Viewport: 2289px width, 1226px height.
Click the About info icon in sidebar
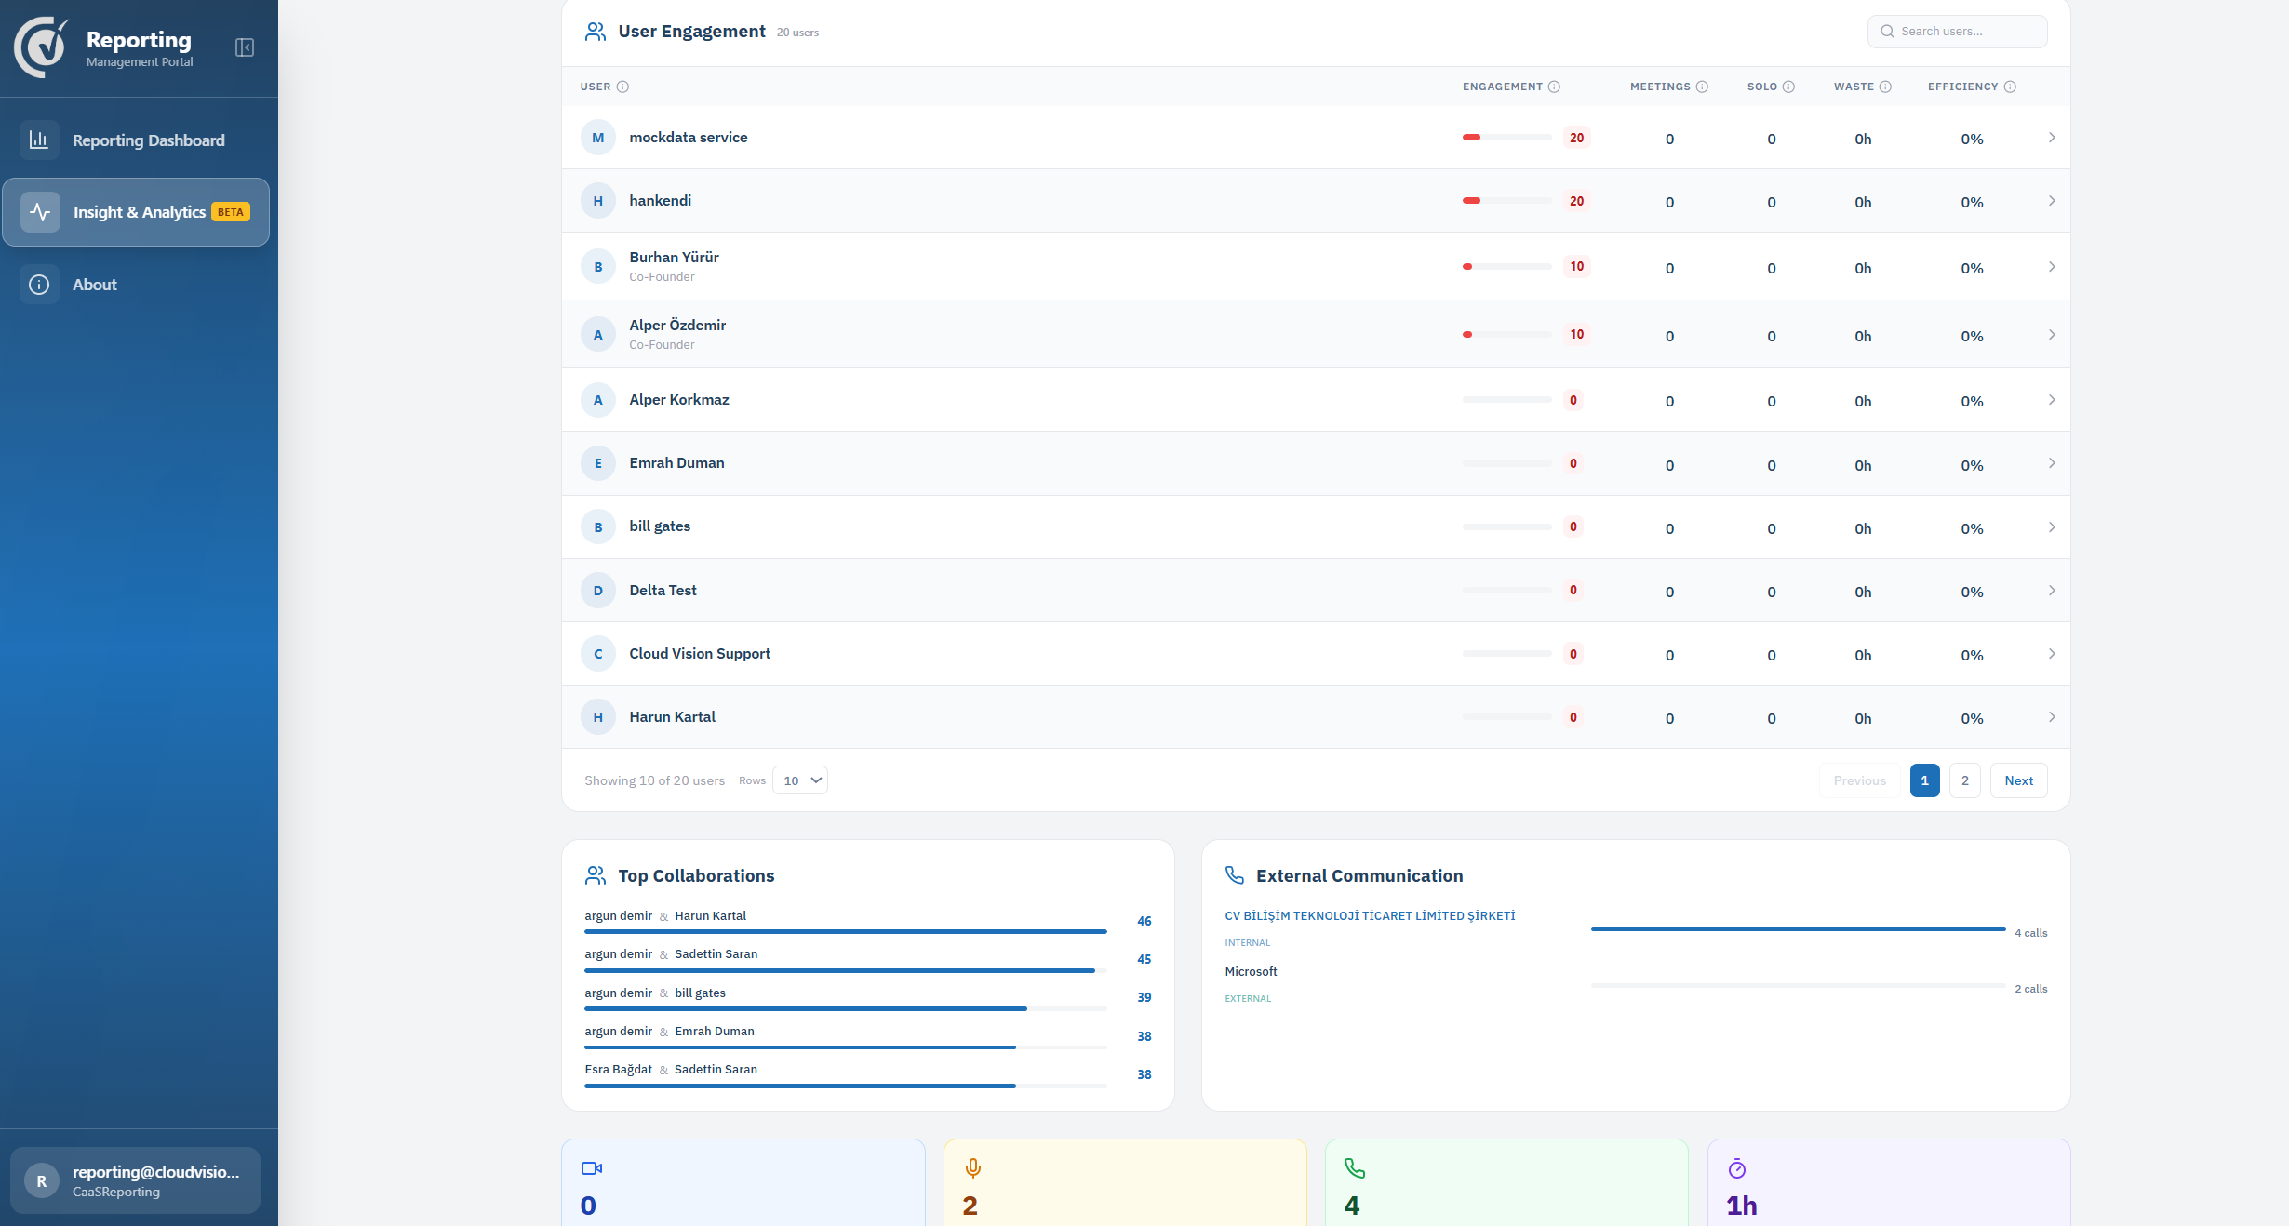click(x=39, y=285)
